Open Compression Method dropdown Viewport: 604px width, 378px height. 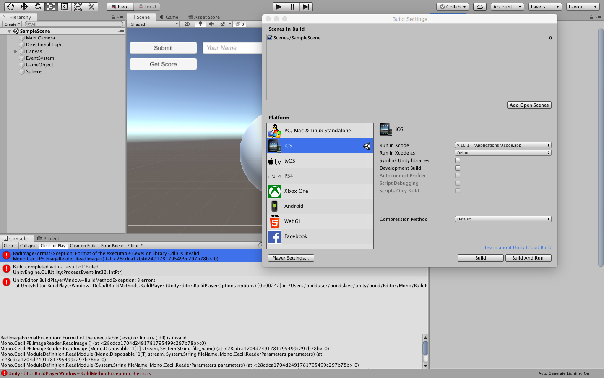click(x=503, y=219)
